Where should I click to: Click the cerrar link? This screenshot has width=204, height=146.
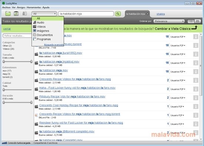7,29
